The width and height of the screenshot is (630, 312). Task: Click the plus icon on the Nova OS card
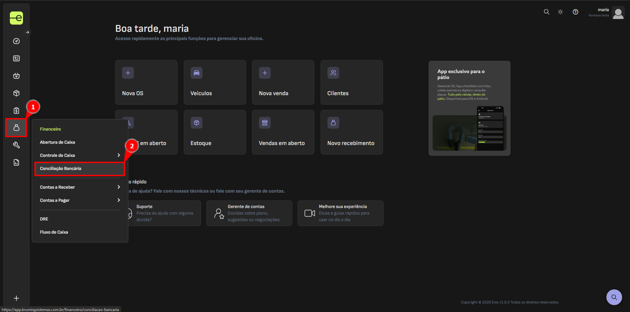click(x=128, y=73)
